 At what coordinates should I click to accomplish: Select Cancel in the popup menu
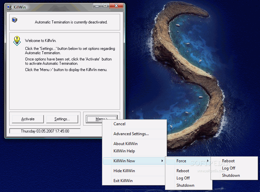click(x=135, y=124)
